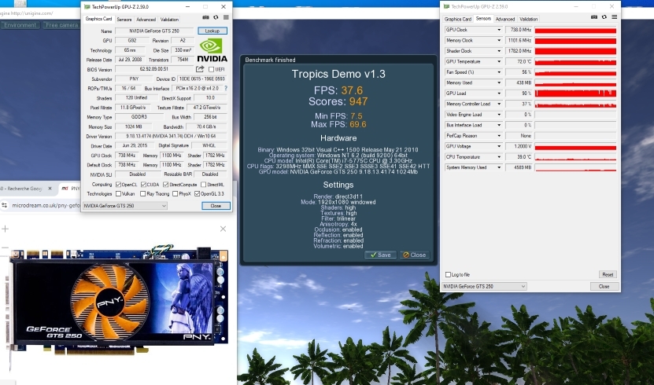Open Validation tab in left GPU-Z window

169,20
